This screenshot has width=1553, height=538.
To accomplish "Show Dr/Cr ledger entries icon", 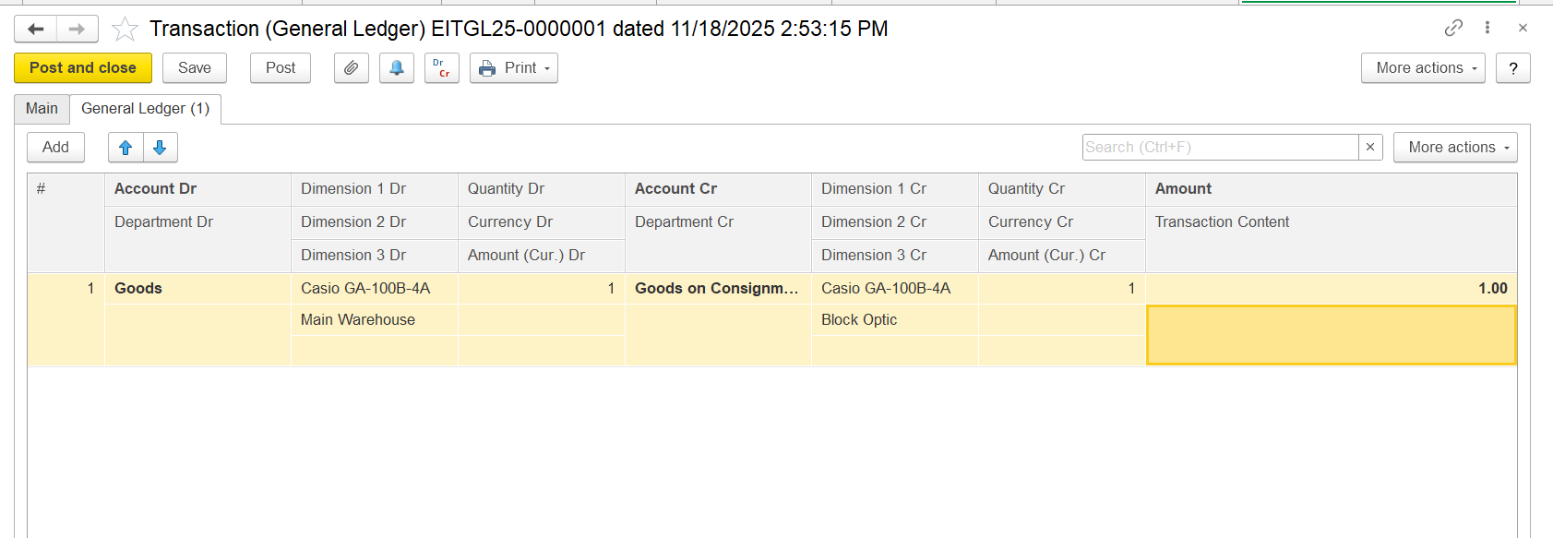I will [442, 68].
